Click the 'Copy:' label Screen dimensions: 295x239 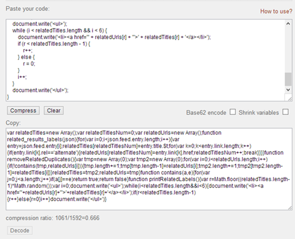tap(13, 123)
